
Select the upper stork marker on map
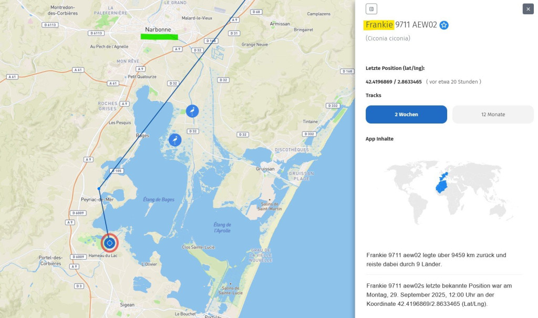tap(192, 111)
